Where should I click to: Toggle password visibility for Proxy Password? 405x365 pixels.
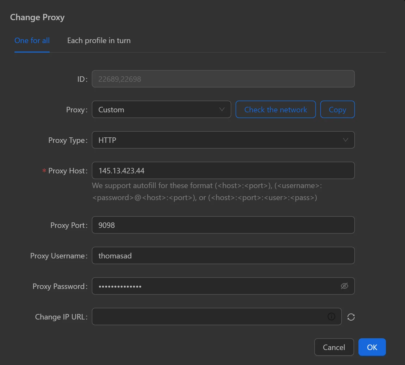click(345, 286)
